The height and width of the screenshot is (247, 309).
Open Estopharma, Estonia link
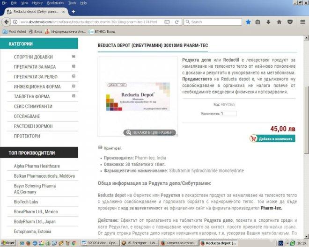[32, 232]
